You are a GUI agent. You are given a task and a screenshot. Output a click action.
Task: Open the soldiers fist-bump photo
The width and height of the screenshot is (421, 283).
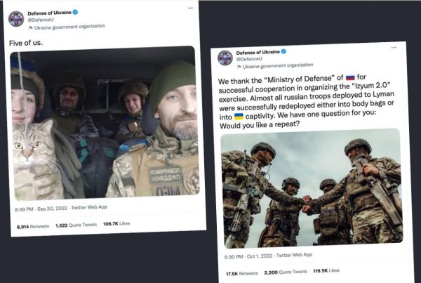coord(311,186)
